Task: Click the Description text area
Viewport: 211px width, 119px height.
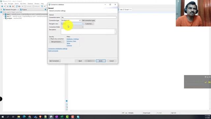Action: [x=88, y=32]
